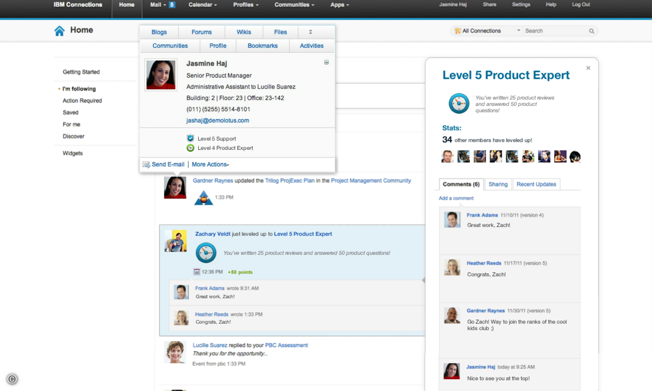
Task: Close the Level 5 Product Expert panel
Action: pos(588,68)
